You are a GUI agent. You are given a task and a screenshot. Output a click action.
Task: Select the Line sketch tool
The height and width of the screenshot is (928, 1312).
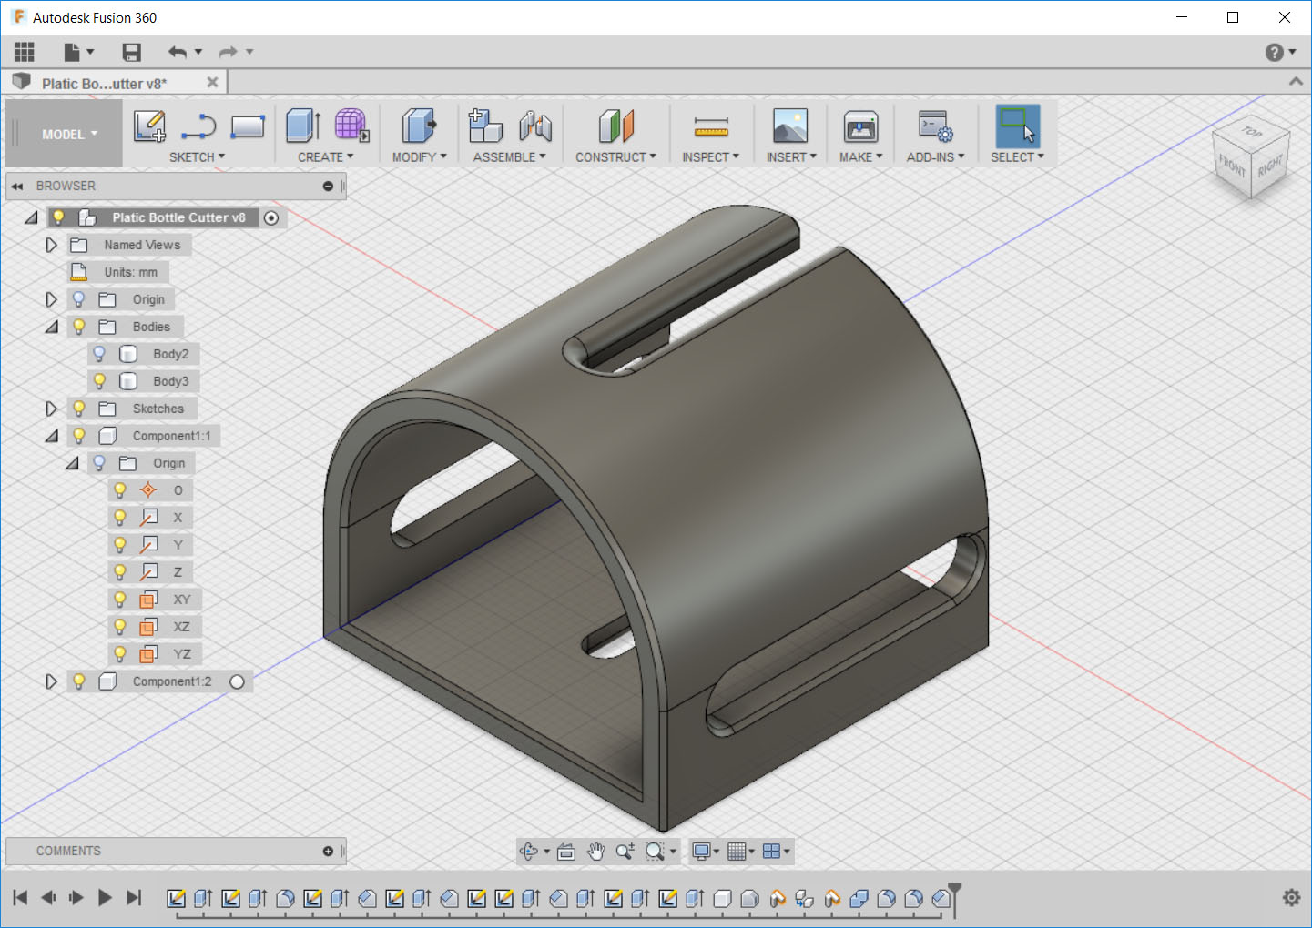[x=198, y=126]
